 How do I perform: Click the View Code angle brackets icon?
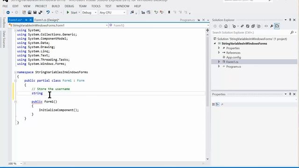coord(266,26)
